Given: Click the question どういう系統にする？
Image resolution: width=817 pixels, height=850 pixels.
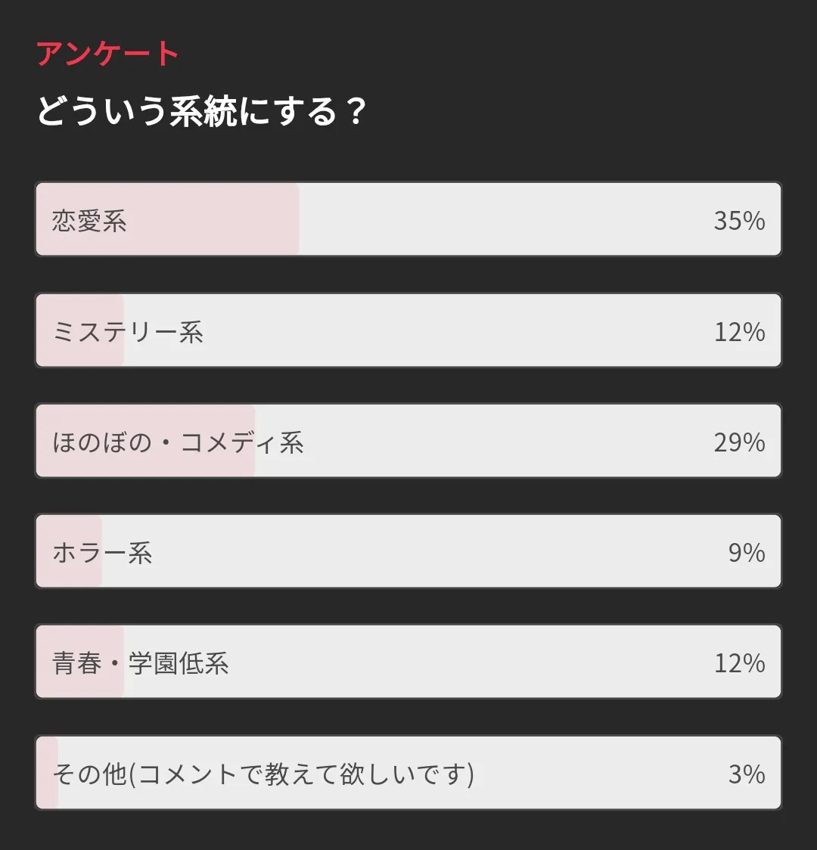Looking at the screenshot, I should click(x=202, y=111).
